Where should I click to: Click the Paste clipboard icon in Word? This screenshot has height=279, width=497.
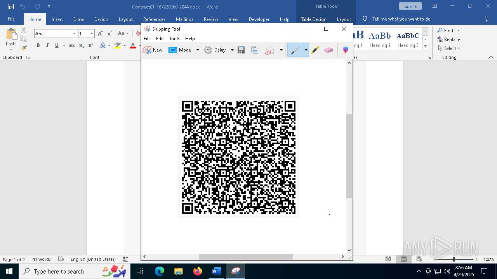[11, 34]
